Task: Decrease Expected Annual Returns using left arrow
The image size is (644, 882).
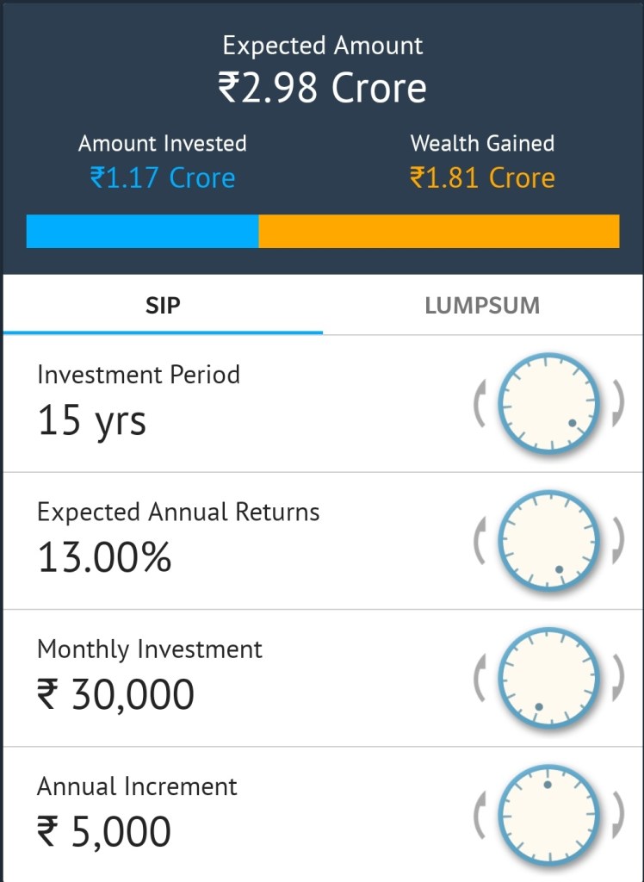Action: point(480,541)
